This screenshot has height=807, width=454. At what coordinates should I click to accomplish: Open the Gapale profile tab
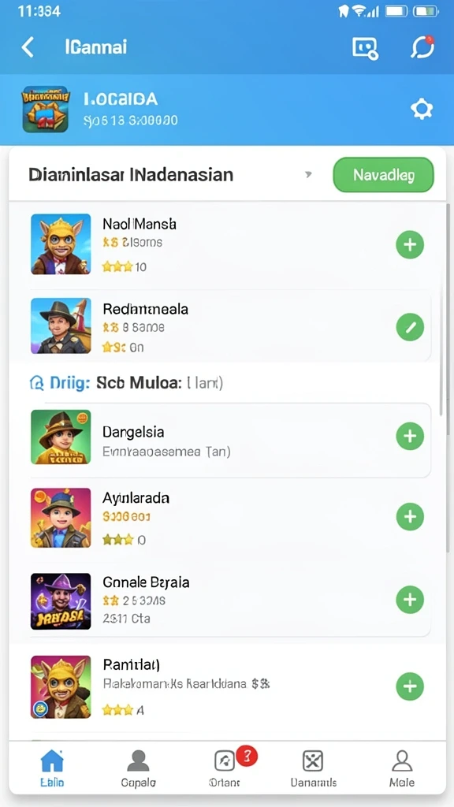(x=138, y=768)
